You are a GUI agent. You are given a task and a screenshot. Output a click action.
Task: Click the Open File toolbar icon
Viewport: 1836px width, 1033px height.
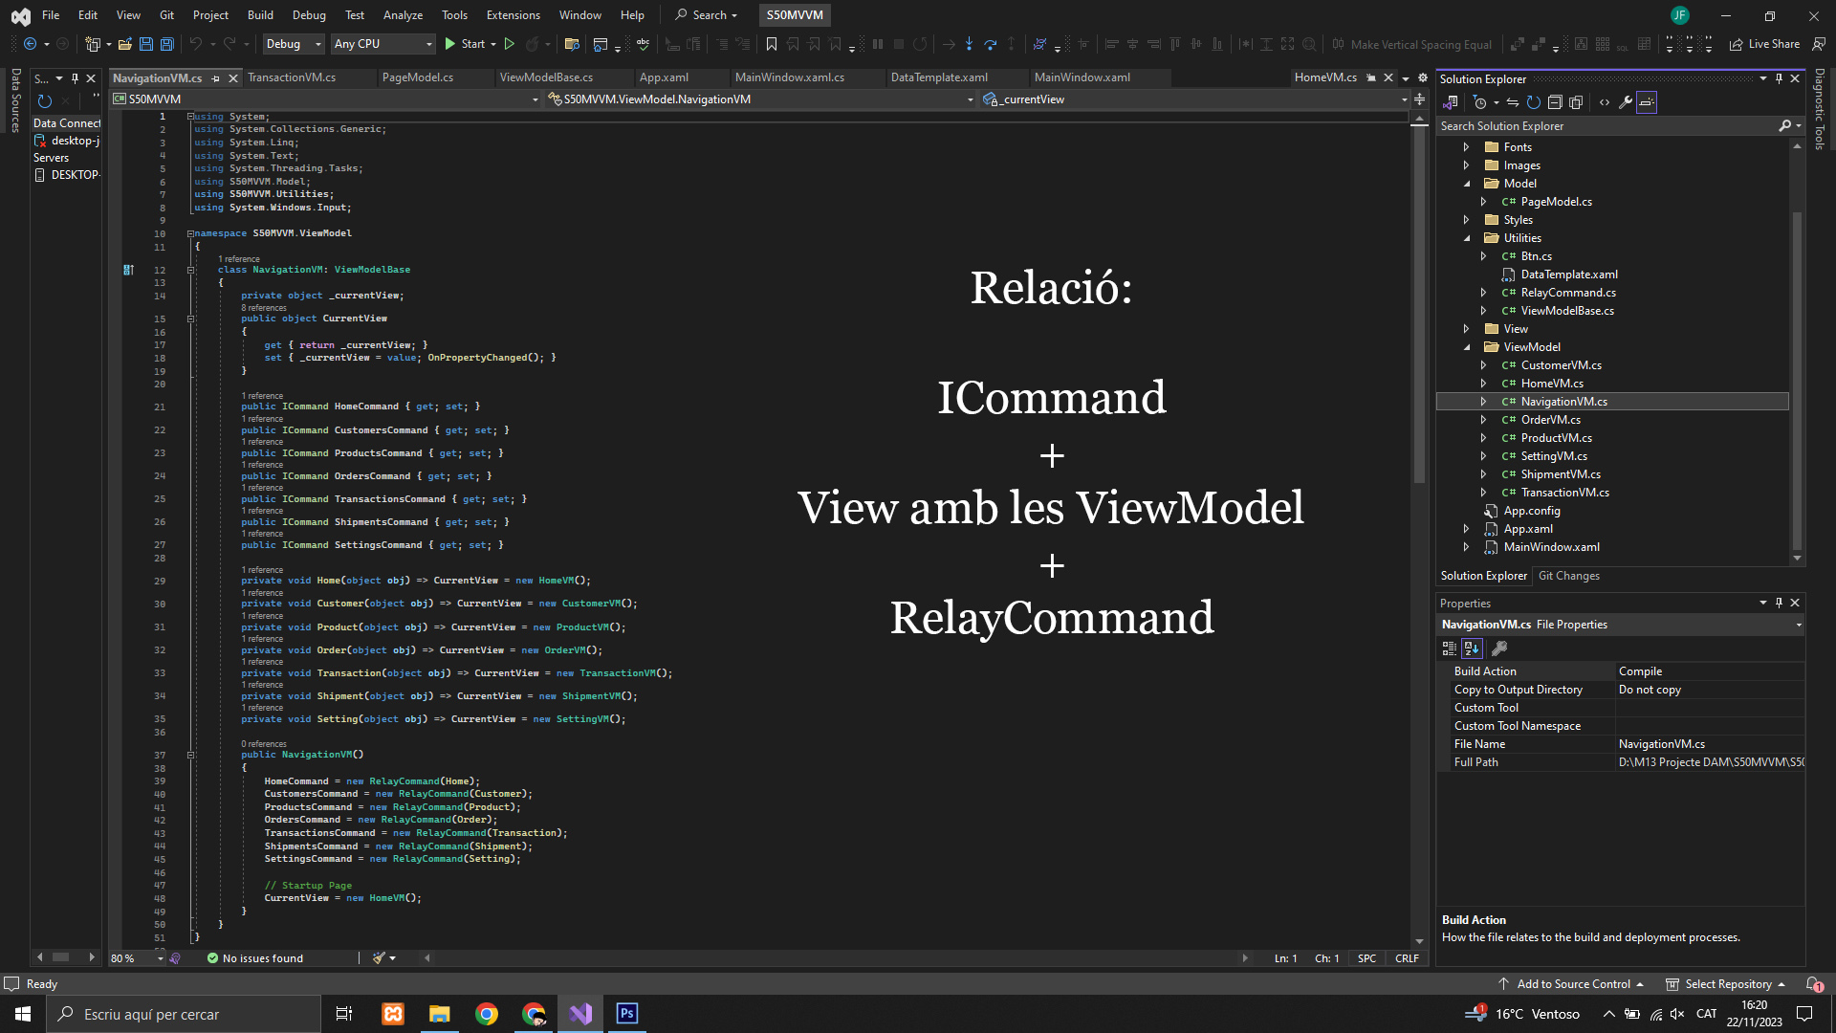click(x=124, y=44)
